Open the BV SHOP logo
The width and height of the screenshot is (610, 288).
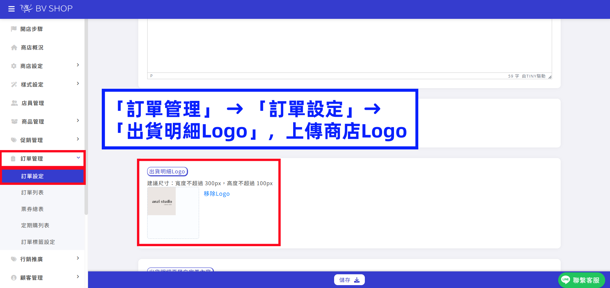pyautogui.click(x=46, y=8)
